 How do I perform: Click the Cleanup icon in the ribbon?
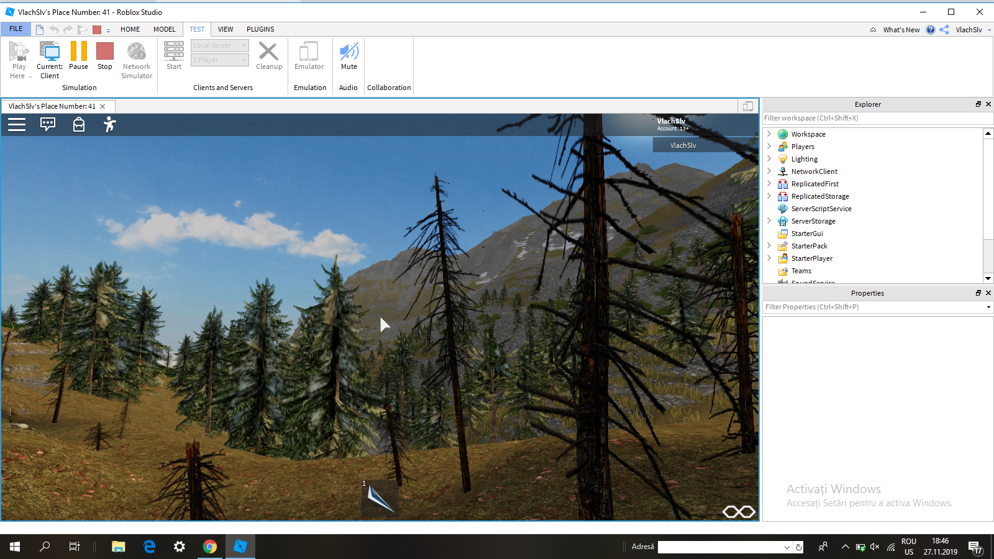click(269, 56)
